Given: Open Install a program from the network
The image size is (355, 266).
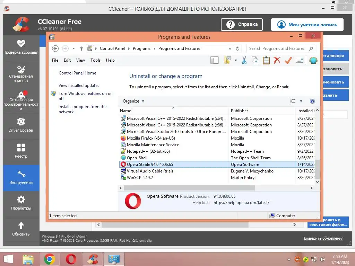Looking at the screenshot, I should coord(83,109).
